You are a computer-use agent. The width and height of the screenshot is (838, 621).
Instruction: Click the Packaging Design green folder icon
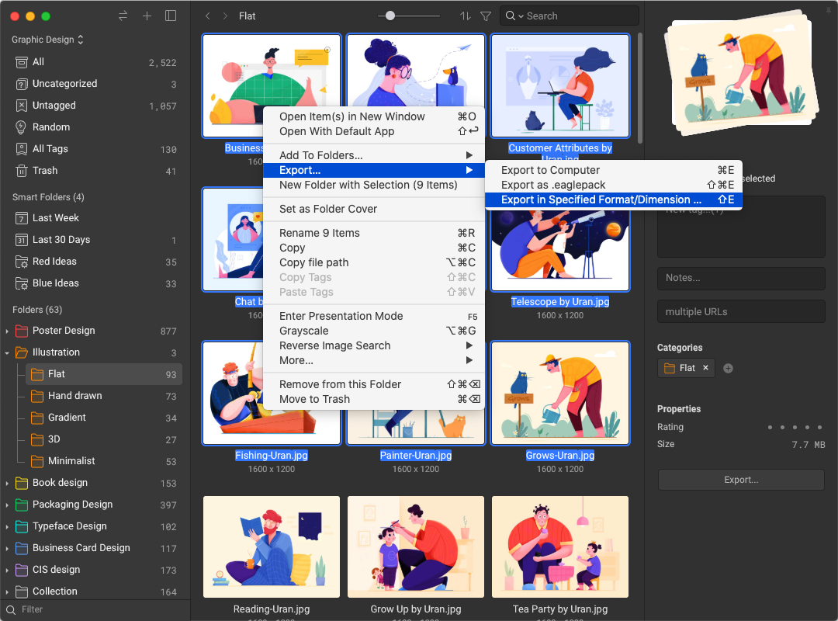coord(22,505)
